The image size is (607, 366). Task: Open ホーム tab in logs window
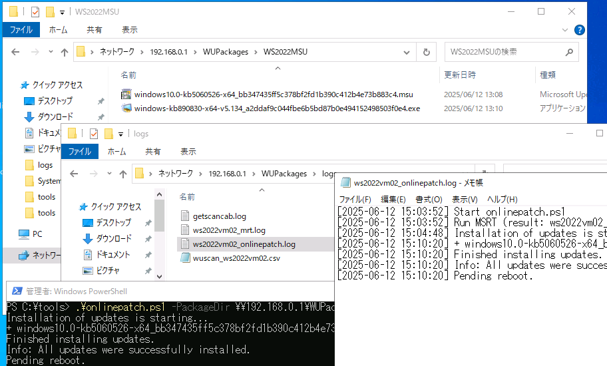pos(117,151)
